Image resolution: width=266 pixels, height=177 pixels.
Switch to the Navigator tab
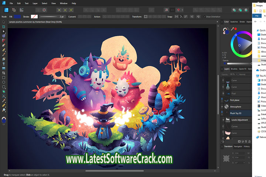coord(238,146)
